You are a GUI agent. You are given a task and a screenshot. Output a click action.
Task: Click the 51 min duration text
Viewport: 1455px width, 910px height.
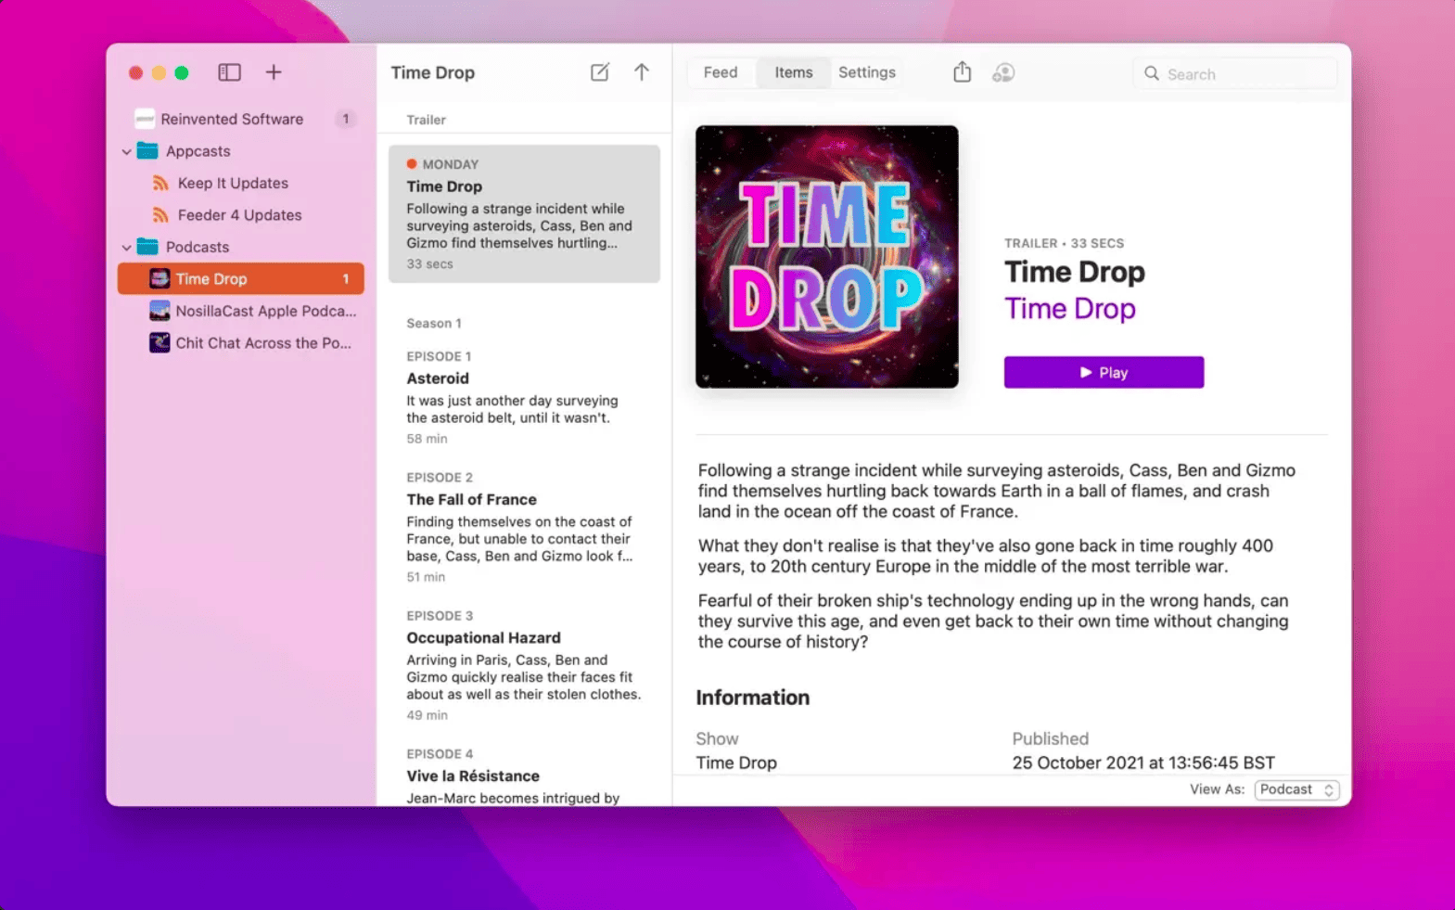pos(426,577)
